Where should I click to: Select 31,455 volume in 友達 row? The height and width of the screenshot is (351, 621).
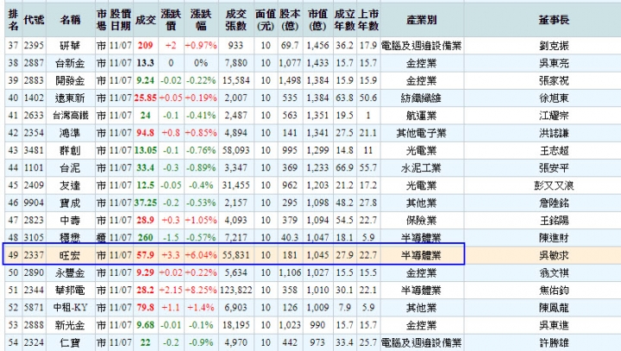(x=235, y=185)
